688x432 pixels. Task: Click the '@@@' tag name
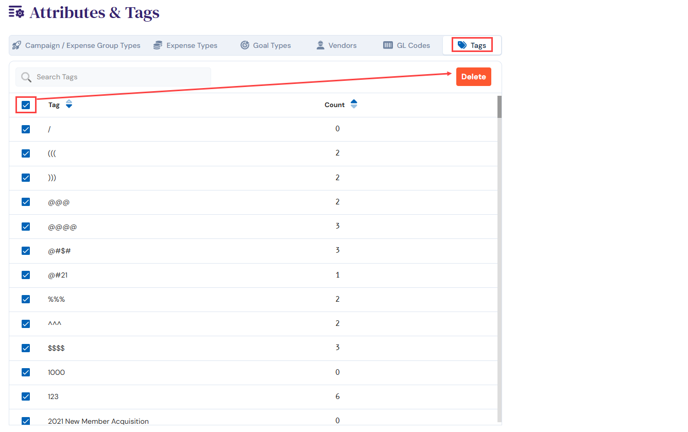tap(59, 202)
